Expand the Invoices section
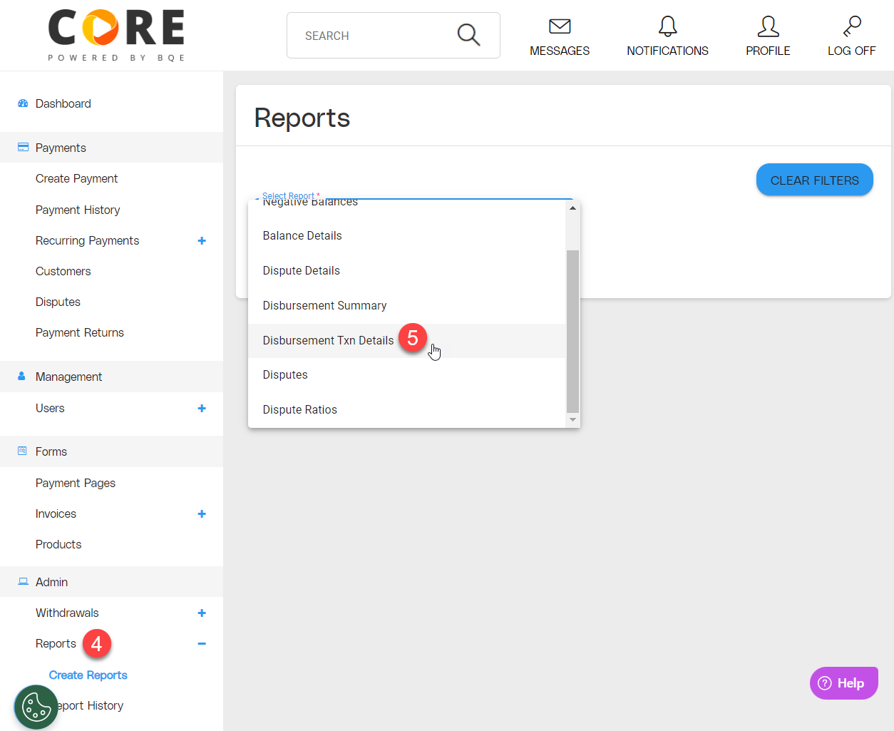894x731 pixels. [202, 513]
